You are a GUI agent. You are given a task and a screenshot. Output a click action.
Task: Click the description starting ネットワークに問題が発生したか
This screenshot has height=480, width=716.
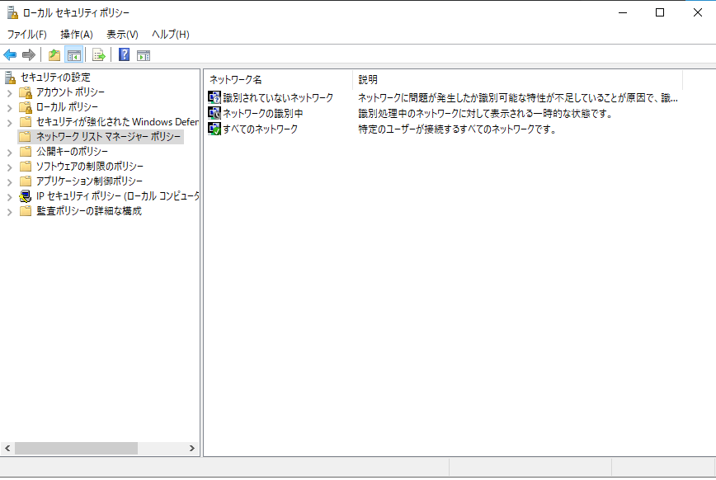518,98
